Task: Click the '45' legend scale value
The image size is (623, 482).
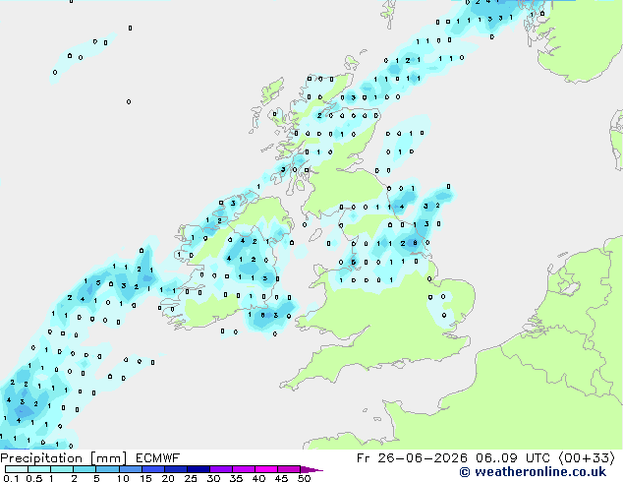Action: (x=281, y=478)
